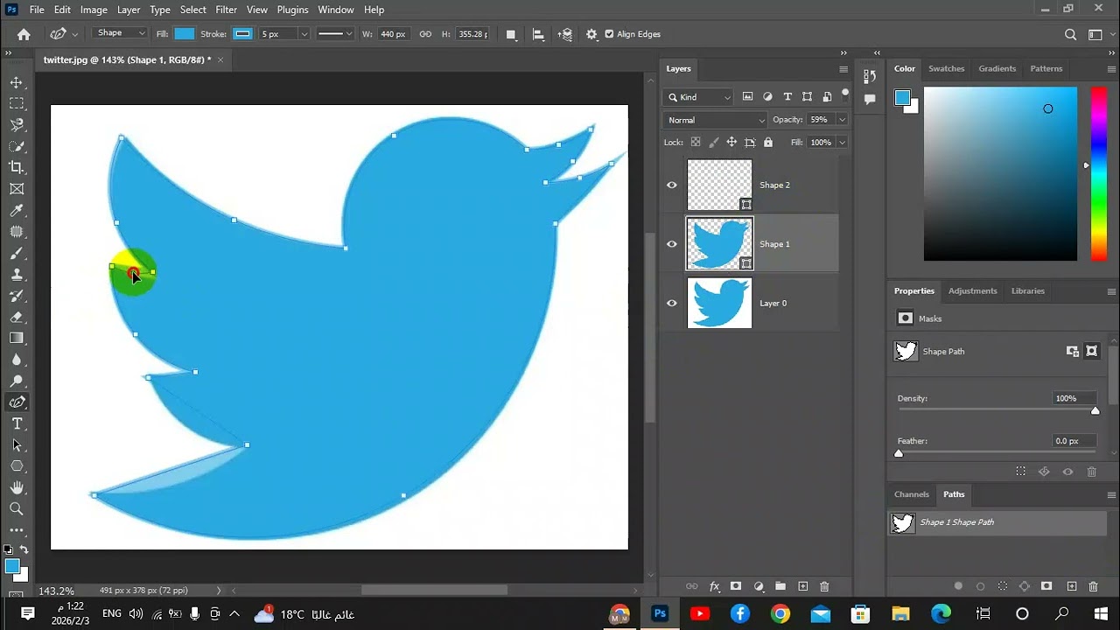
Task: Create a new group folder in Layers
Action: pos(780,586)
